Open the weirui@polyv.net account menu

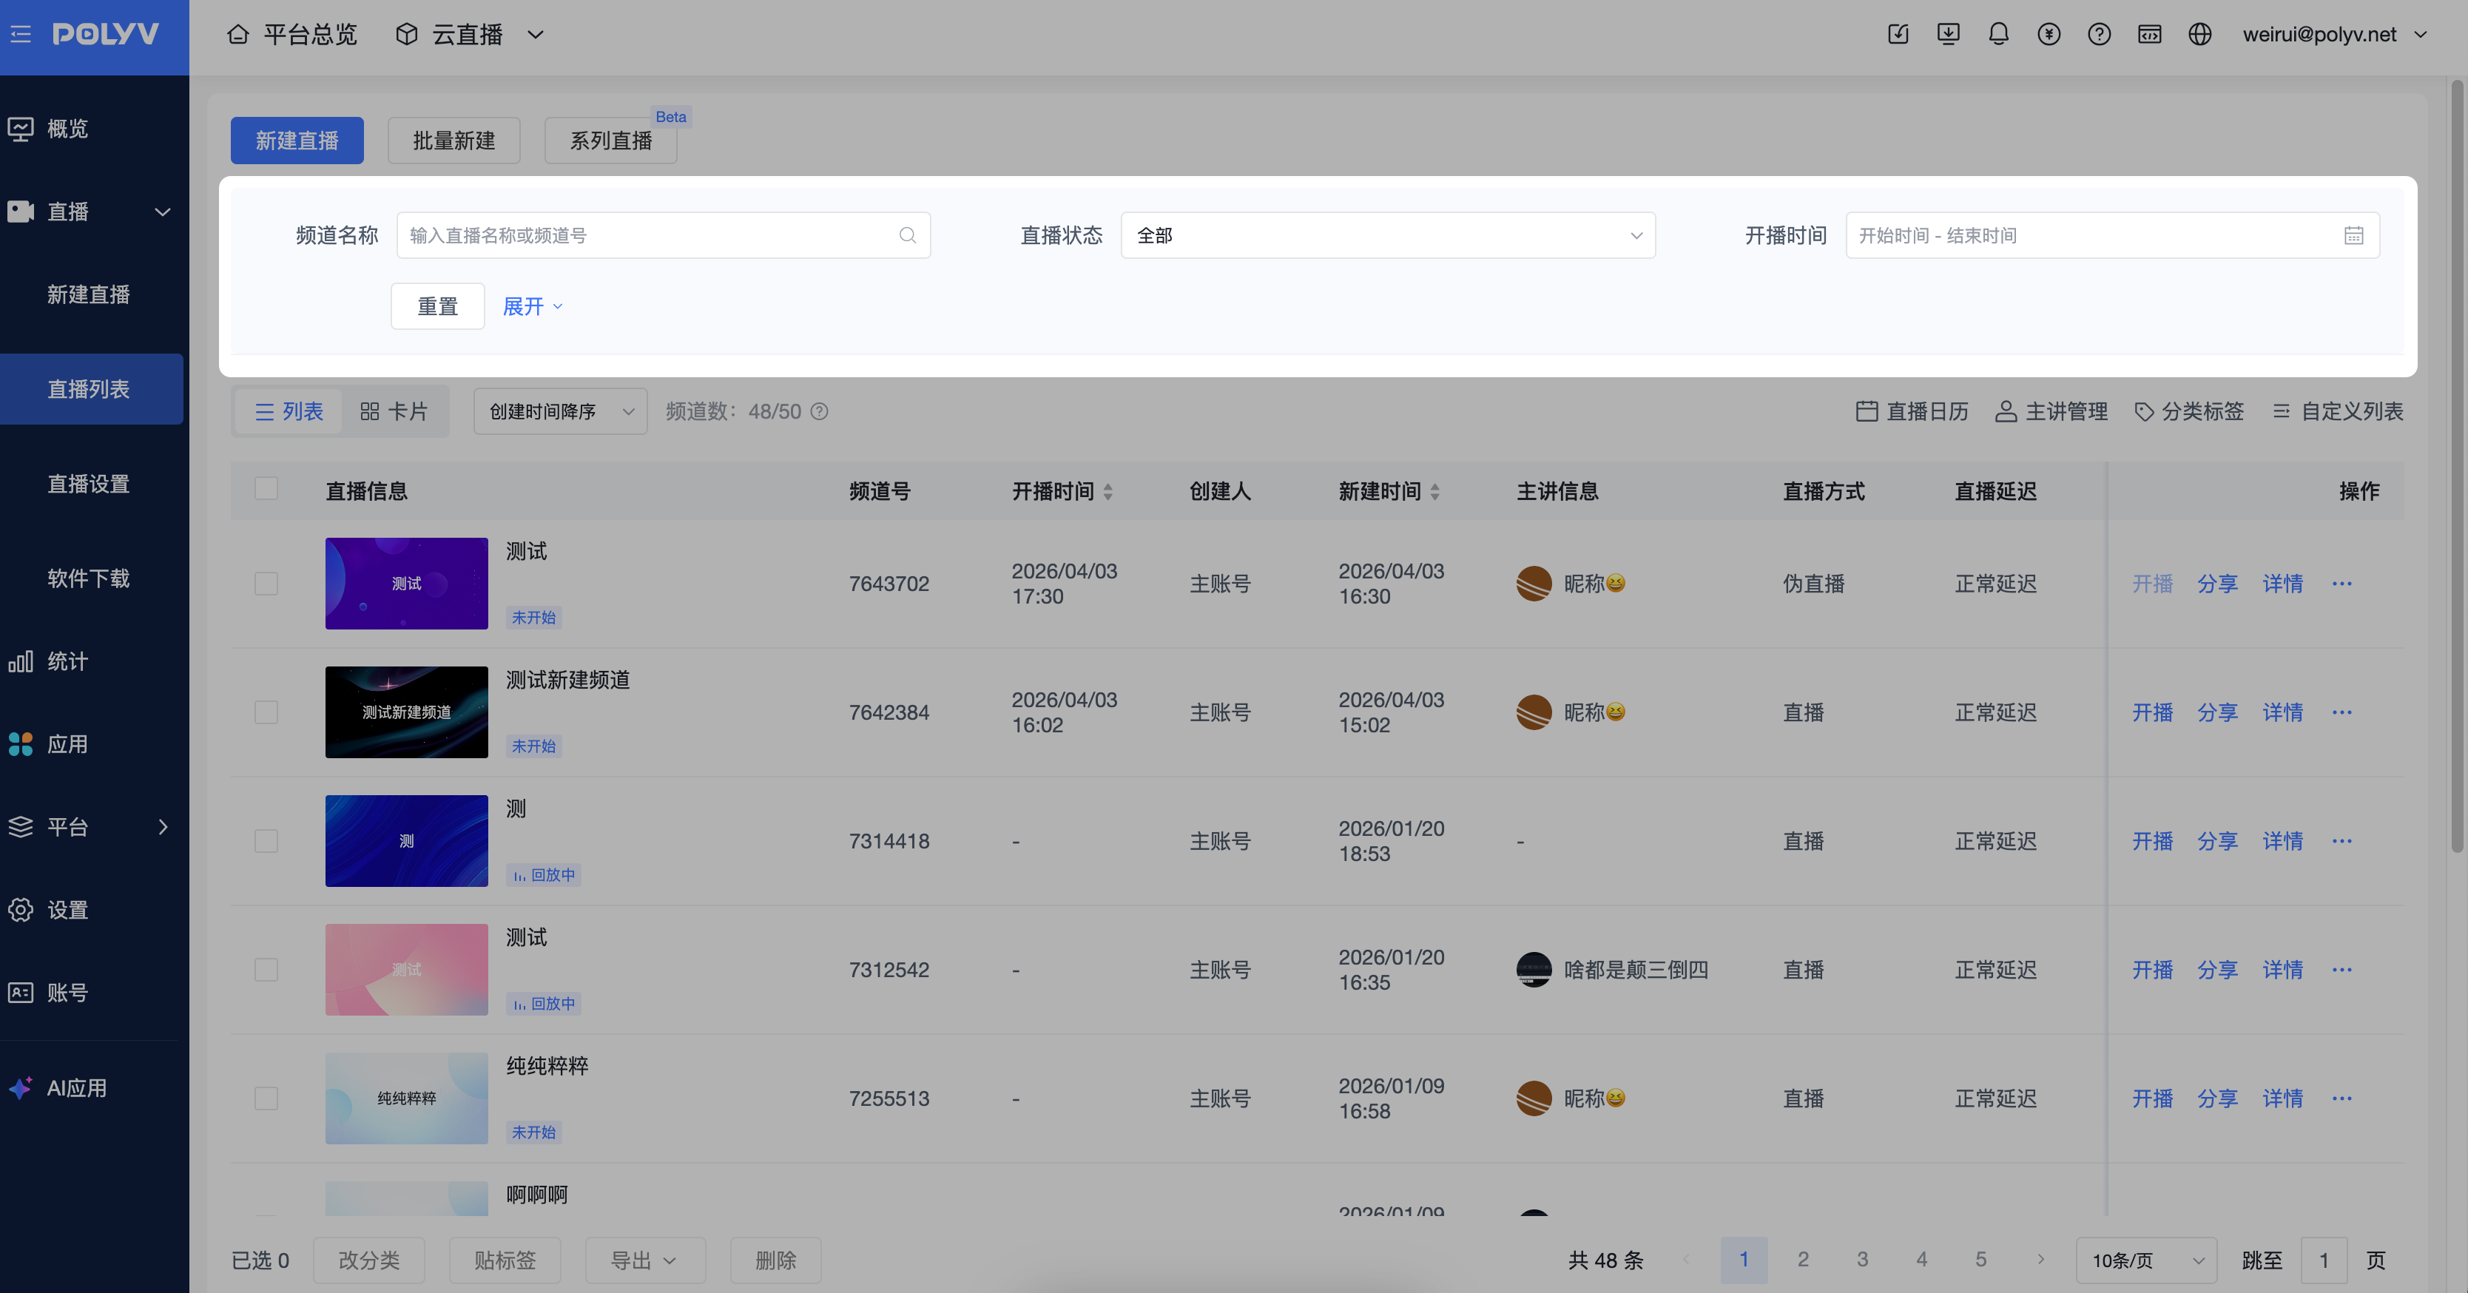pyautogui.click(x=2334, y=35)
